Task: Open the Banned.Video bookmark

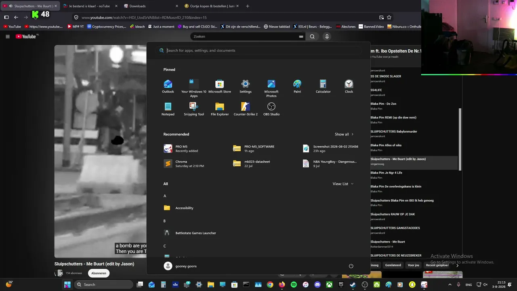Action: (x=371, y=27)
